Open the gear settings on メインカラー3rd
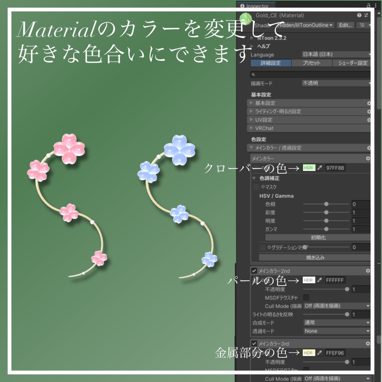382x382 pixels. pos(368,343)
